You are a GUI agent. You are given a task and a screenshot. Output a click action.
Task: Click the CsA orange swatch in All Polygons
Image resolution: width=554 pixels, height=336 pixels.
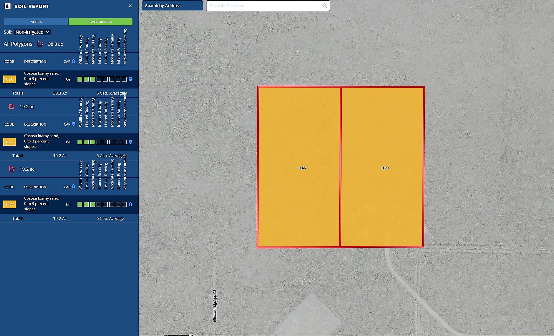tap(10, 79)
